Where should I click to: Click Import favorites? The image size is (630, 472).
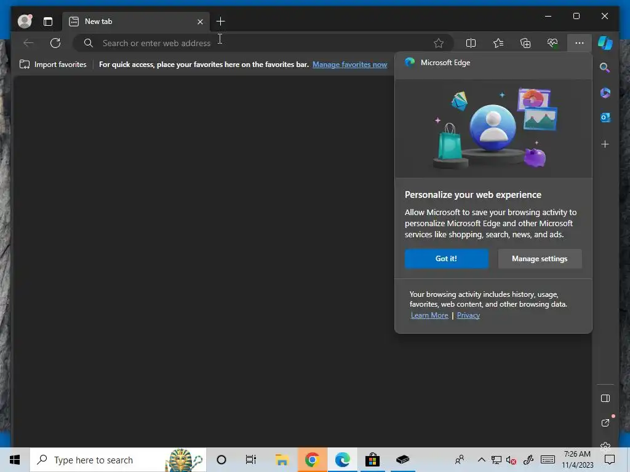point(53,64)
